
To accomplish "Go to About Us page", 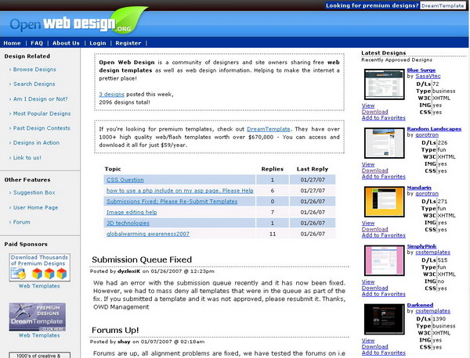I will pyautogui.click(x=66, y=43).
